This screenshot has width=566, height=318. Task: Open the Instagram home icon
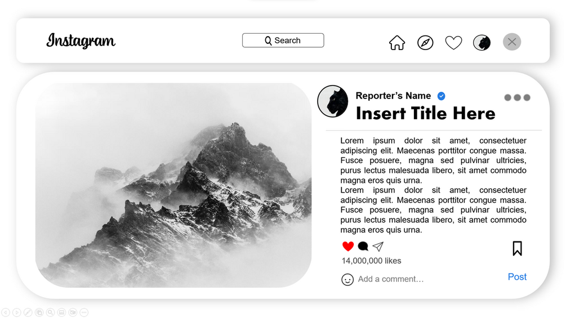point(396,43)
